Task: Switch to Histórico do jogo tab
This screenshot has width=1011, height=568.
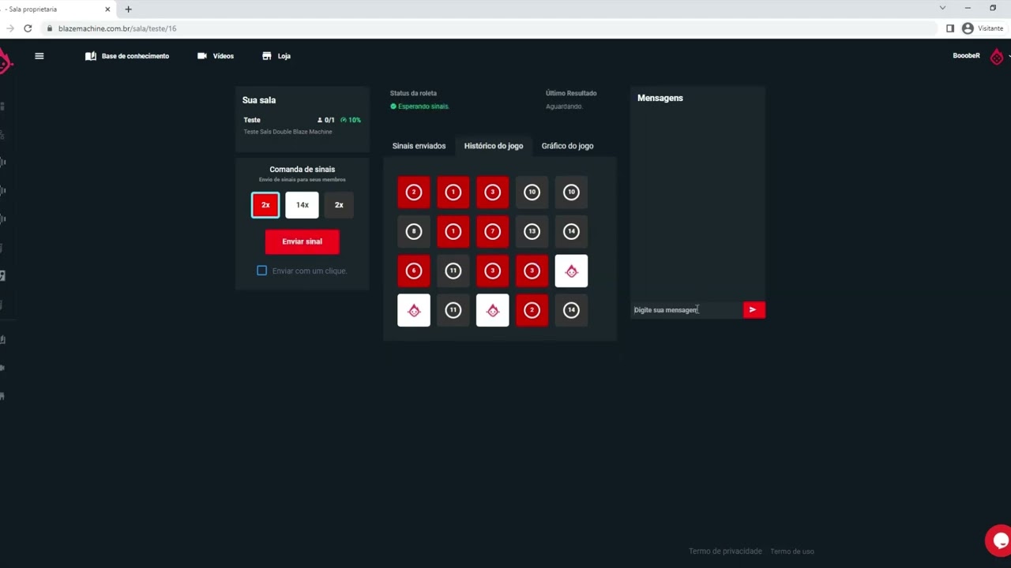Action: click(494, 146)
